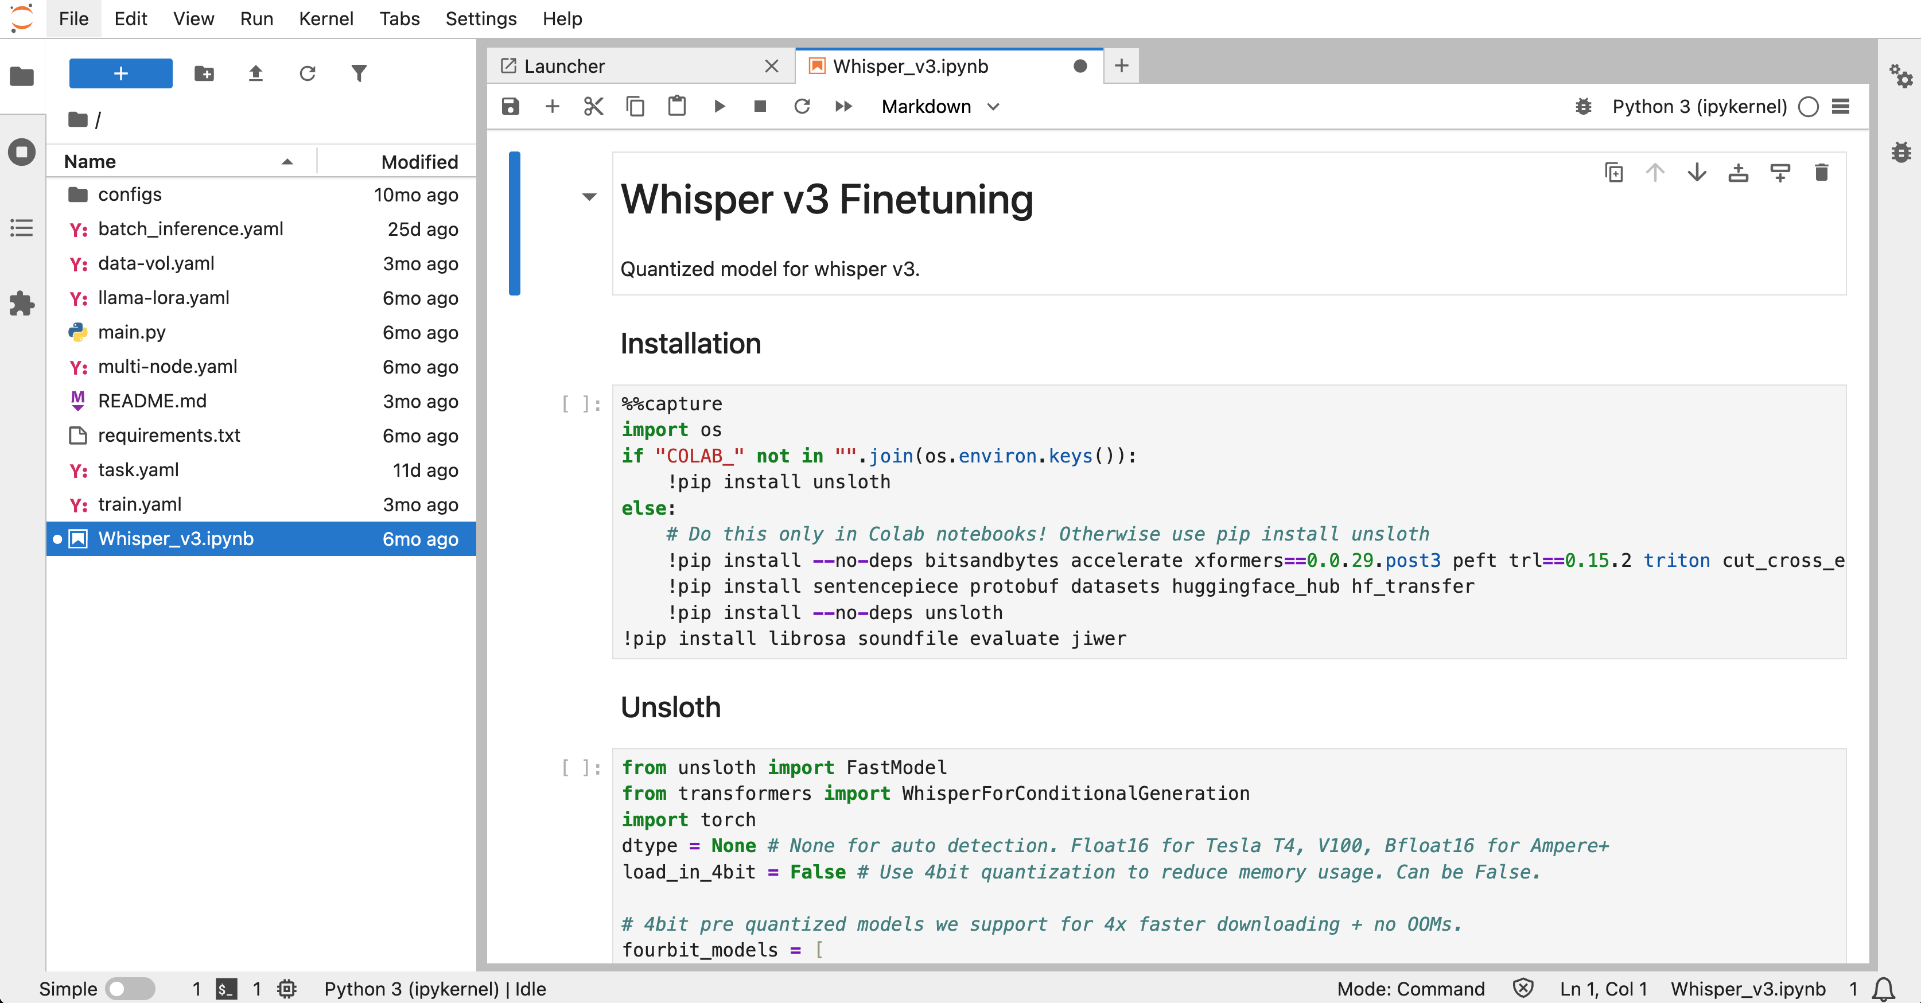1921x1003 pixels.
Task: Click the Python 3 (ipykernel) kernel name
Action: point(1700,107)
